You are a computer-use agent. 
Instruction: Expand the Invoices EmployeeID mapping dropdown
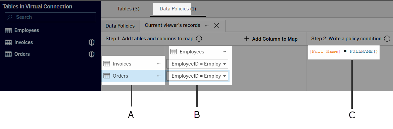197,64
